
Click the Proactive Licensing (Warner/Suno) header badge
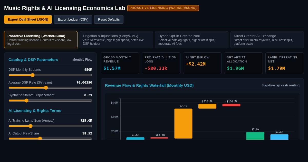163,8
